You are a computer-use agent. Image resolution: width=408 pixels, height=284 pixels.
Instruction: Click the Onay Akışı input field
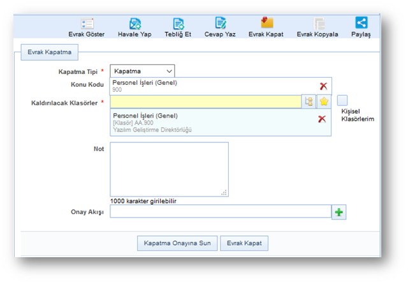point(221,212)
